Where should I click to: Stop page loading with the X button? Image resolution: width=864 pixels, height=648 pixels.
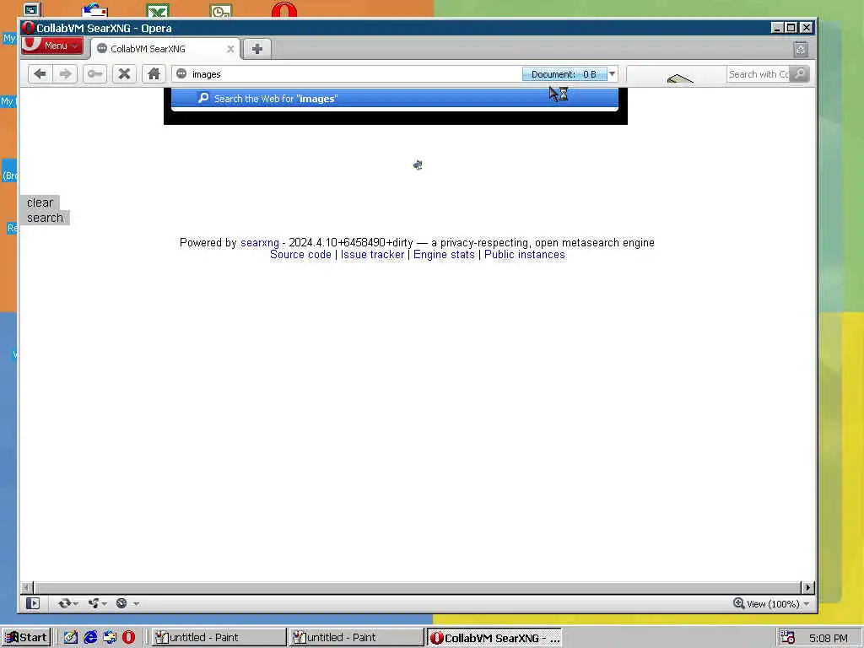(125, 74)
